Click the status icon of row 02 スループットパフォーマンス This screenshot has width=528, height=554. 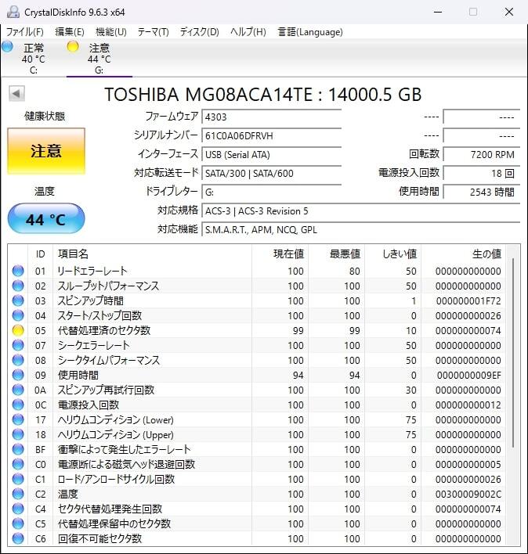18,286
